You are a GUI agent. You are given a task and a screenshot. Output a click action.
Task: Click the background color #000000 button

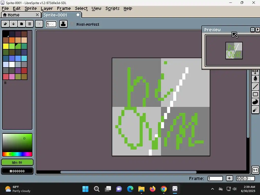[x=17, y=171]
